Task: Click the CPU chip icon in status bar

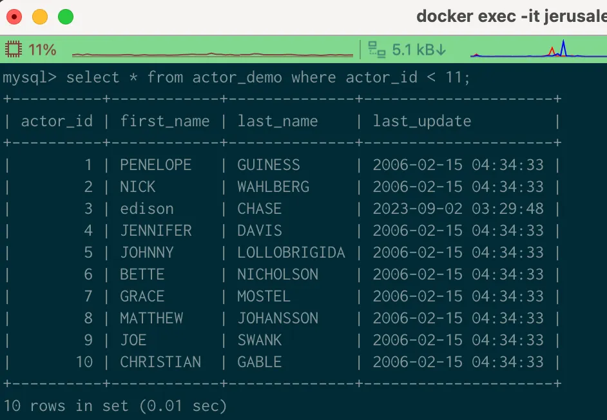Action: (x=14, y=50)
